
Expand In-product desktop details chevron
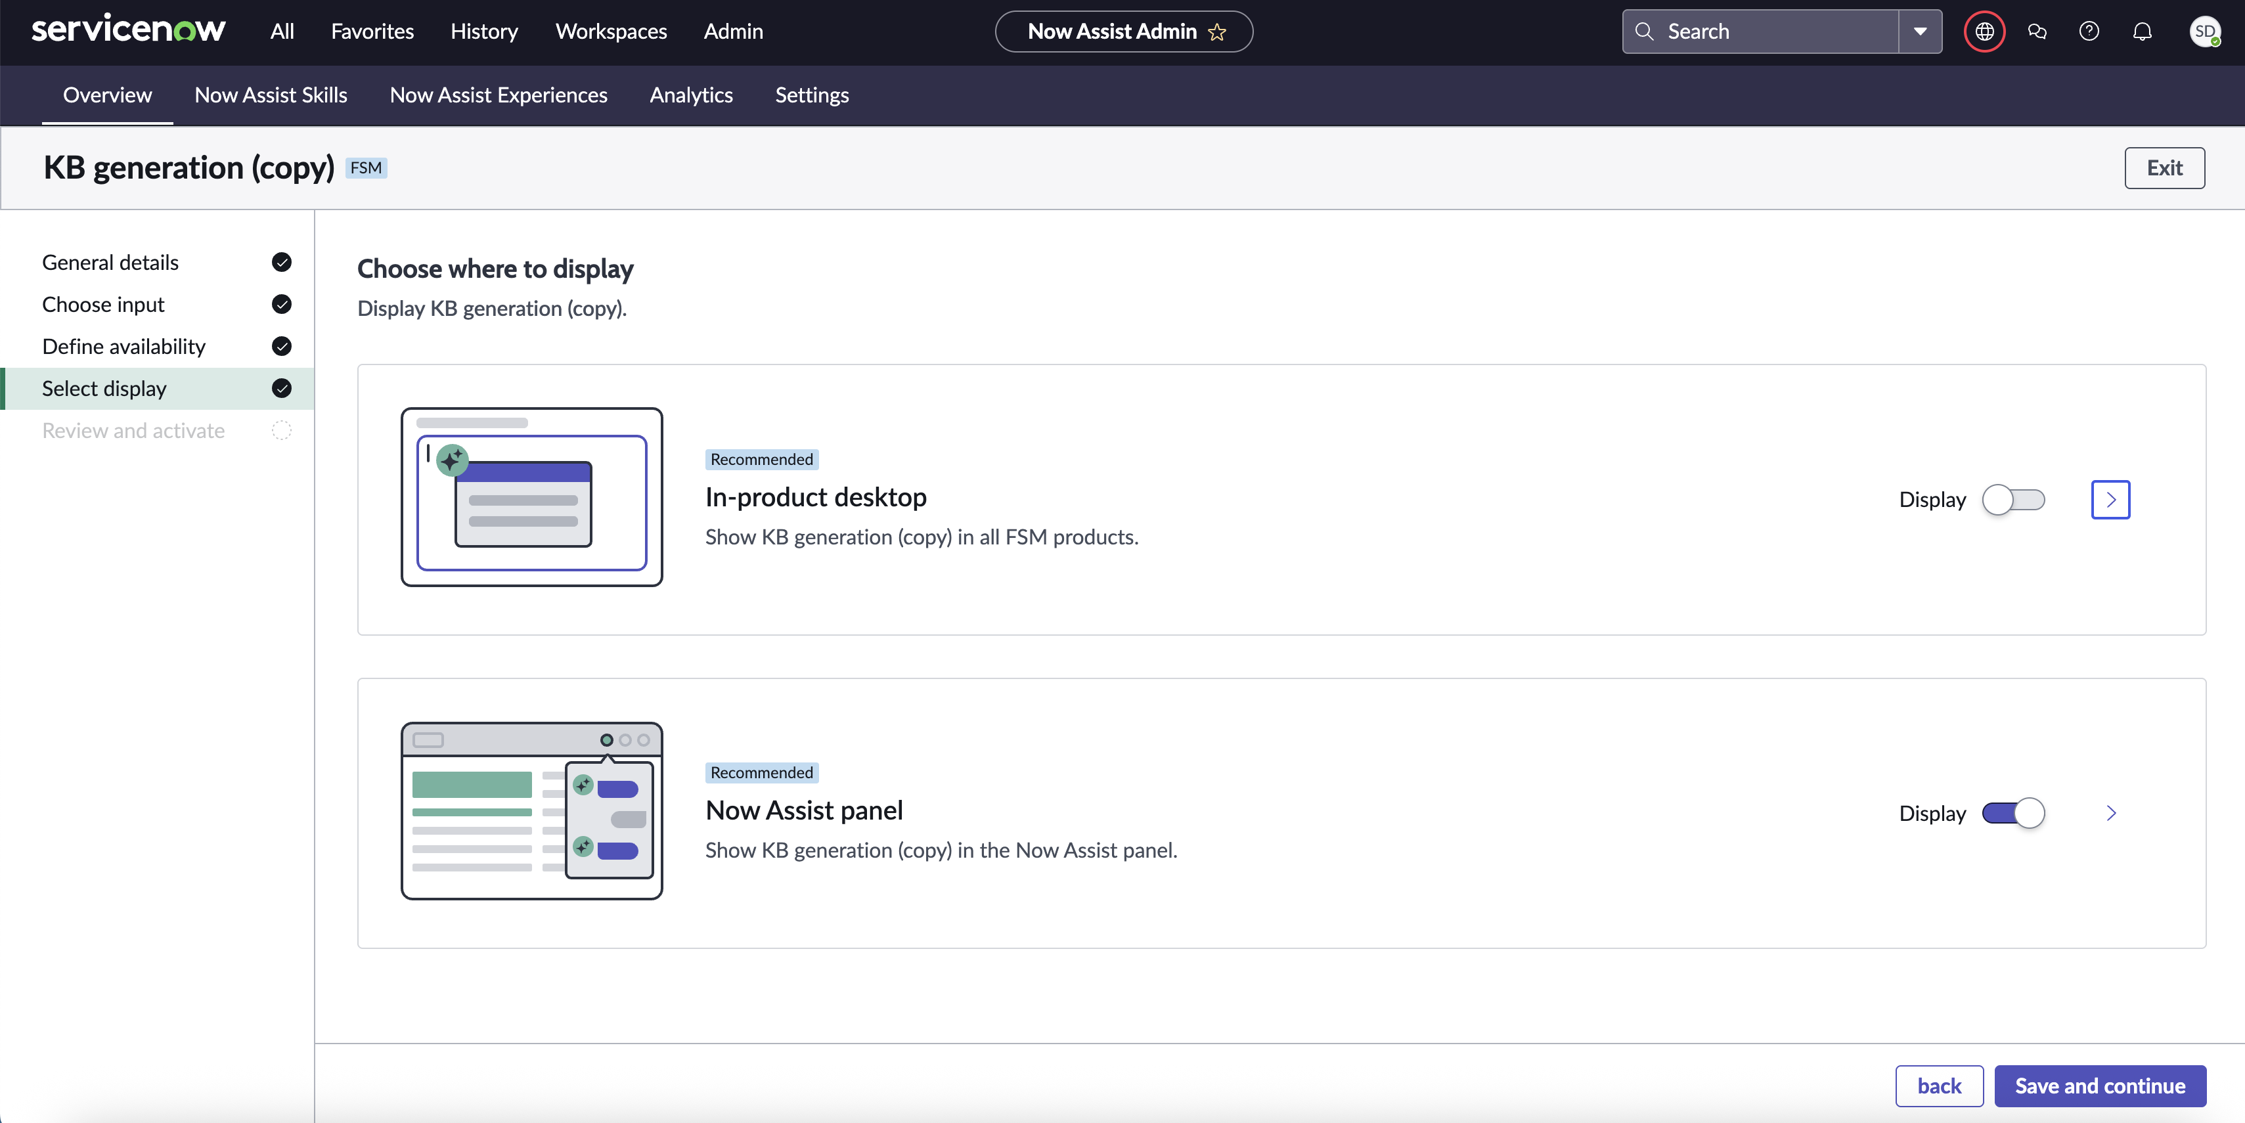2111,499
